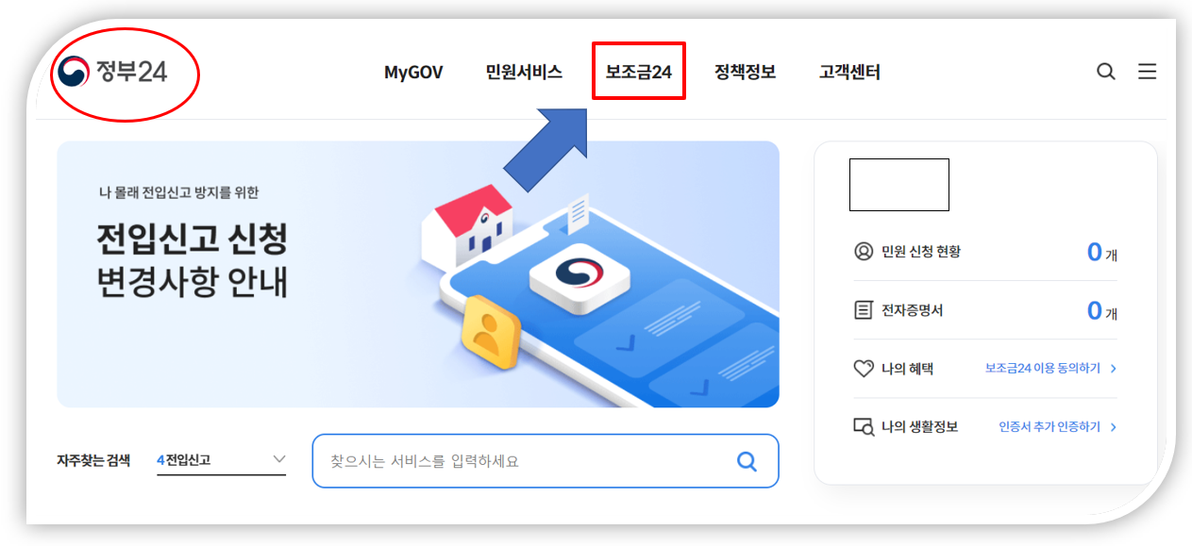The width and height of the screenshot is (1192, 546).
Task: Open the 민원서비스 menu
Action: [x=524, y=72]
